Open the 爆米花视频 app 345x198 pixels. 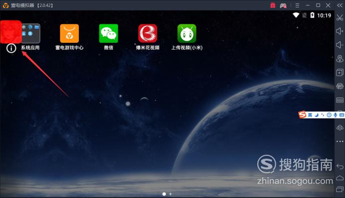point(148,33)
